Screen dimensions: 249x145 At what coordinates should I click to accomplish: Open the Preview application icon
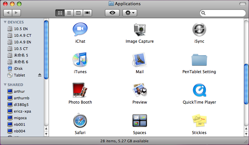tap(140, 90)
